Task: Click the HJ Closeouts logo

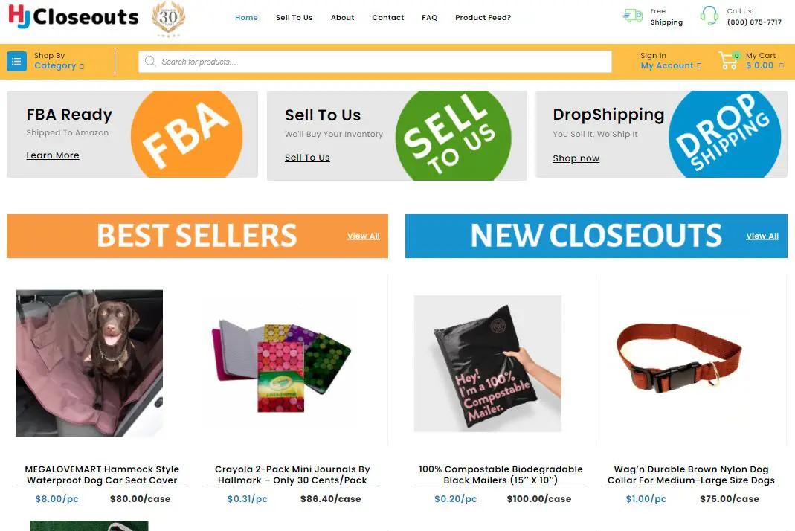Action: (74, 16)
